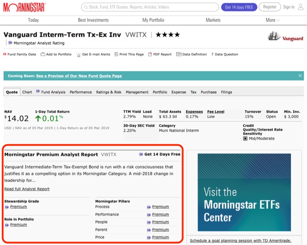Viewport: 307px width, 245px height.
Task: Type in the stock and fund search field
Action: pyautogui.click(x=149, y=7)
